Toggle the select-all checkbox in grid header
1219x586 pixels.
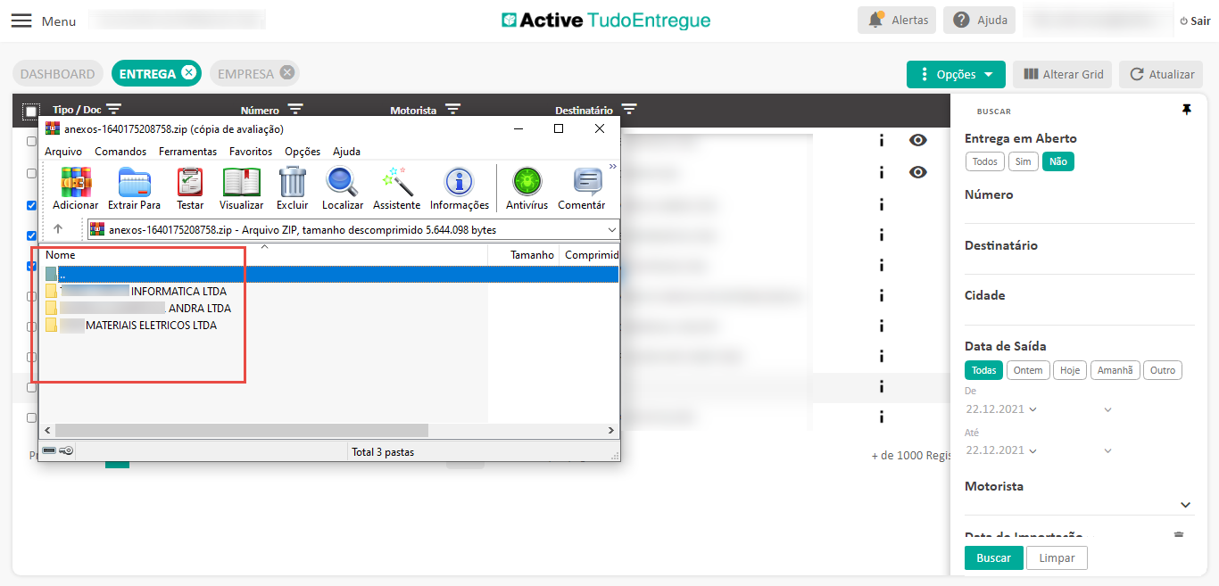pos(31,111)
